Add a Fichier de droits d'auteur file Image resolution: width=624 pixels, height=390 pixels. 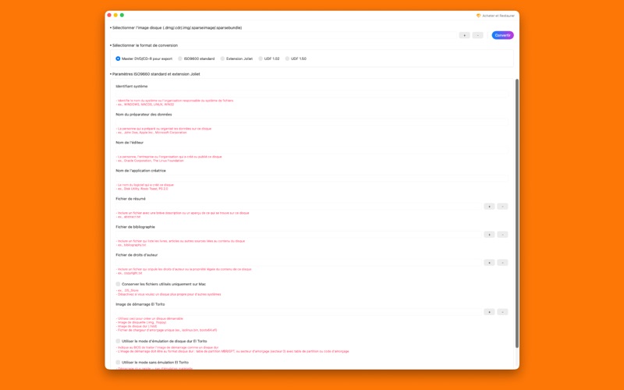[x=489, y=262]
